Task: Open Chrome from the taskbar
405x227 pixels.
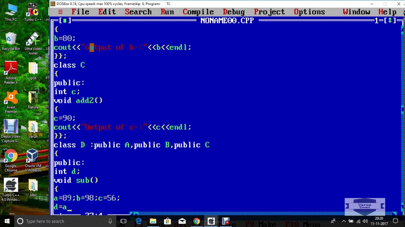Action: coord(196,221)
